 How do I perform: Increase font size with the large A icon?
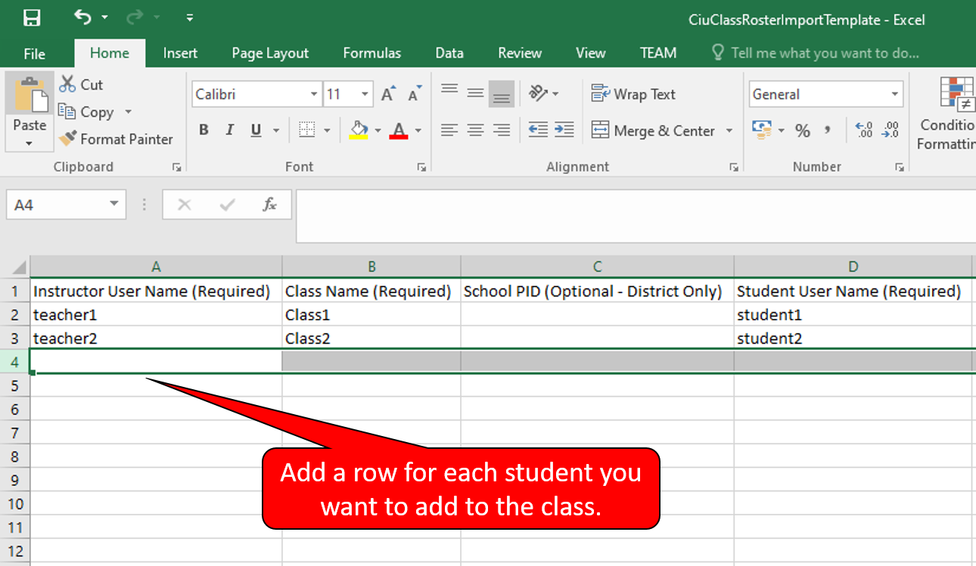(388, 94)
